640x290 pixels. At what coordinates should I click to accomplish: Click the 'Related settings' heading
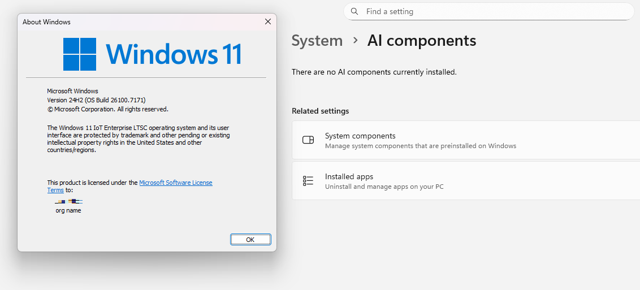click(x=321, y=111)
